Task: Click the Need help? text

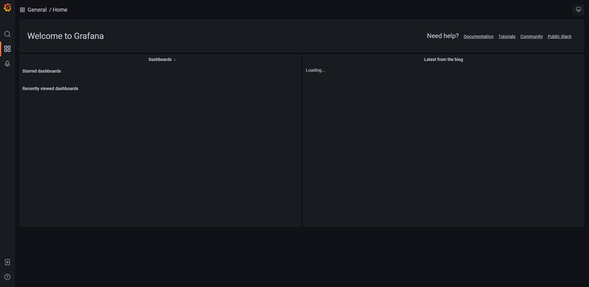Action: [443, 36]
